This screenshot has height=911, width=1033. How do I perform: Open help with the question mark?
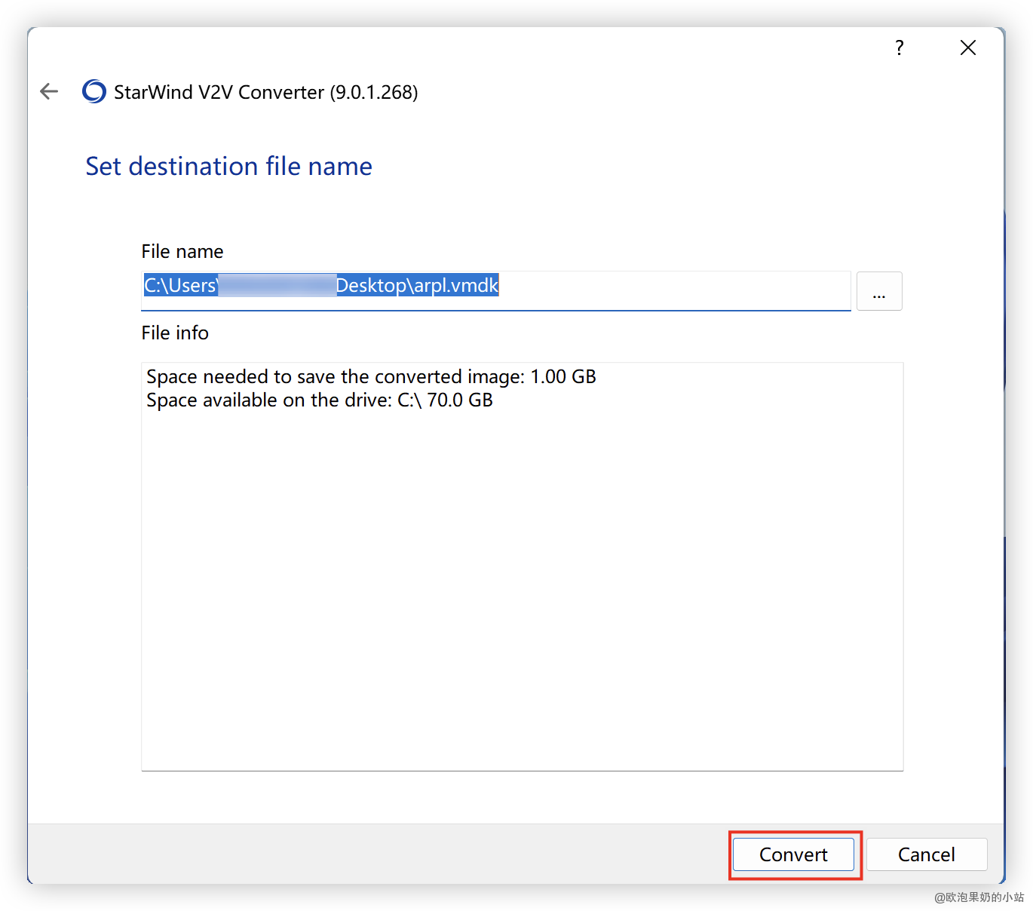point(899,48)
